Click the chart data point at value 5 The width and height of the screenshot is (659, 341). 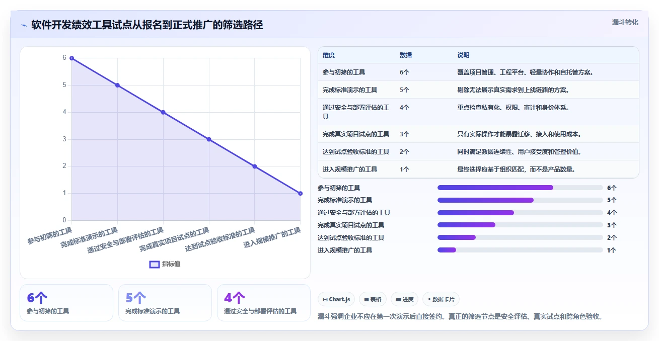tap(117, 85)
